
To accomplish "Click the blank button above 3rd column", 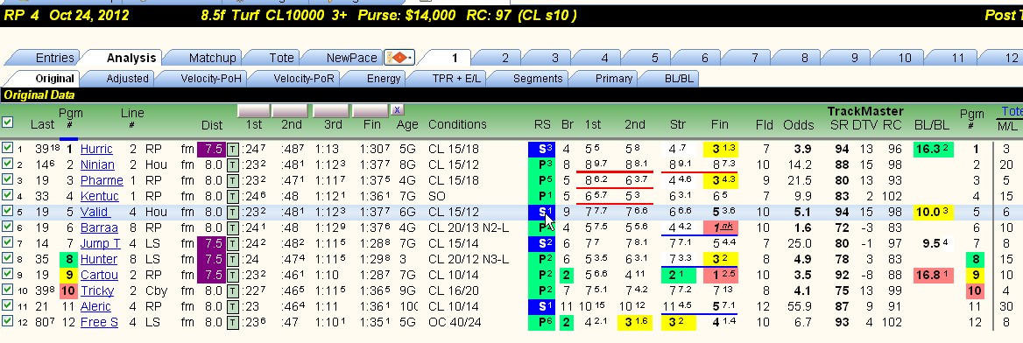I will pos(332,110).
